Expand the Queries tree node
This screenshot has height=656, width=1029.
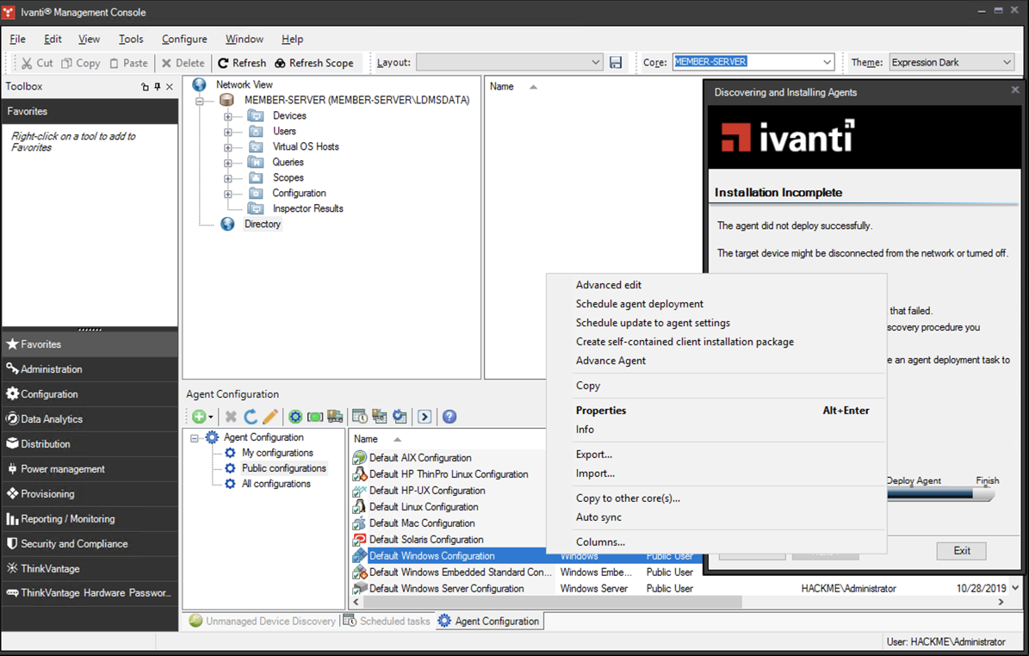(x=228, y=163)
